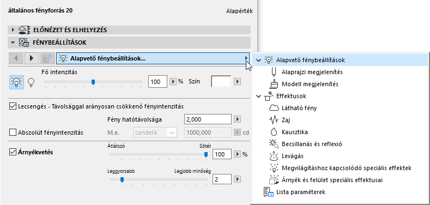Disable the Árnyékvetés checkbox
Viewport: 430px width, 205px height.
13,152
